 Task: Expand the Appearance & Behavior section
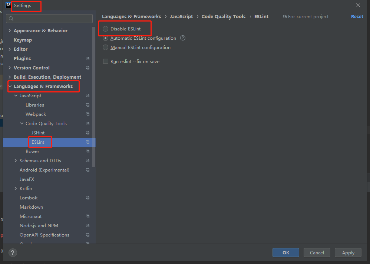pyautogui.click(x=10, y=30)
